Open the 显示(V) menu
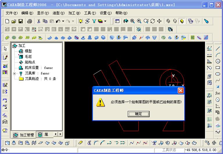 pyautogui.click(x=43, y=13)
